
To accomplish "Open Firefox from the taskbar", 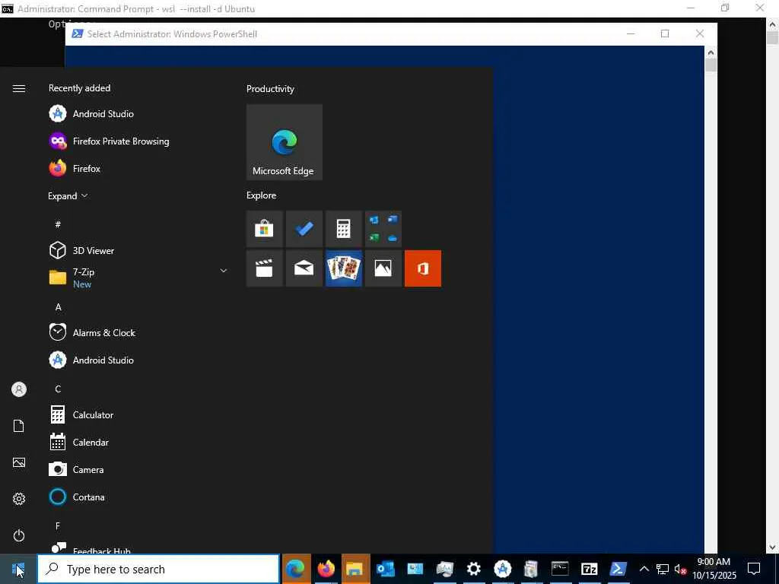I will 326,569.
